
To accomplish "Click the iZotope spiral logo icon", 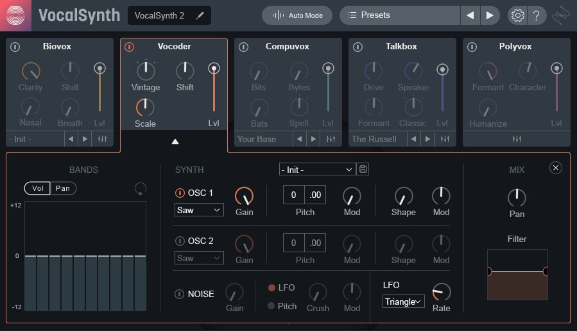I will point(15,15).
